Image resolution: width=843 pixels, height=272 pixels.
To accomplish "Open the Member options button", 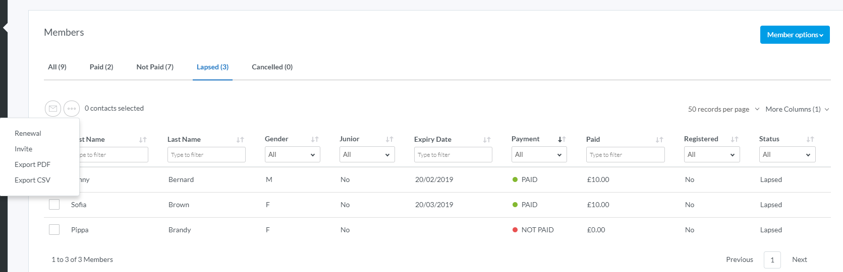I will point(795,35).
